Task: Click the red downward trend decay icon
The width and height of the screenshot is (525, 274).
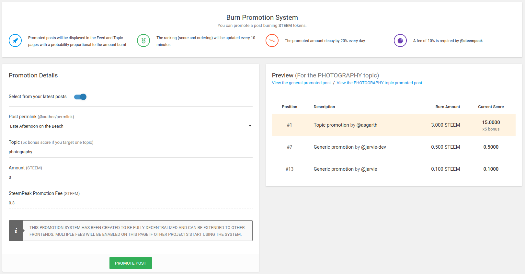Action: (272, 41)
